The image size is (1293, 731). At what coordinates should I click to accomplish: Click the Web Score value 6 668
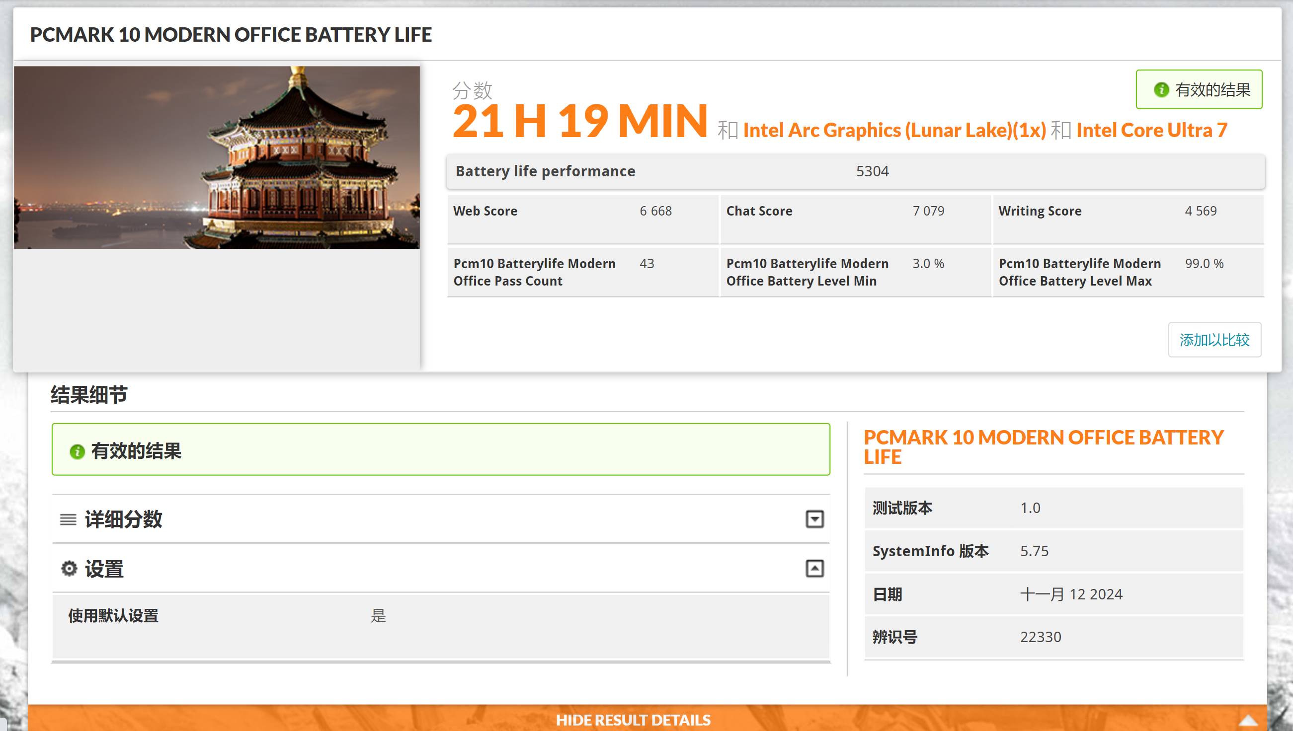coord(655,211)
